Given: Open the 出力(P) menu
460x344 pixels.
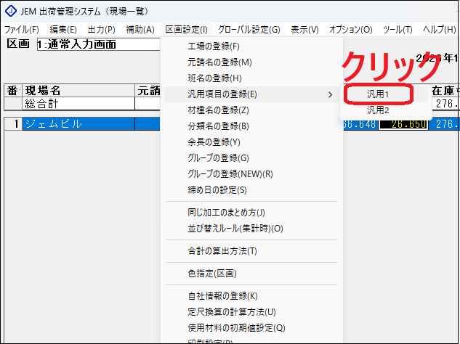Looking at the screenshot, I should 101,30.
